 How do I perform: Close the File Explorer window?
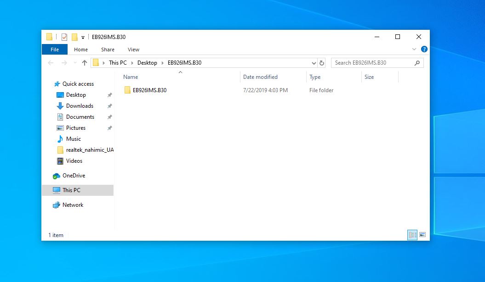click(x=419, y=37)
